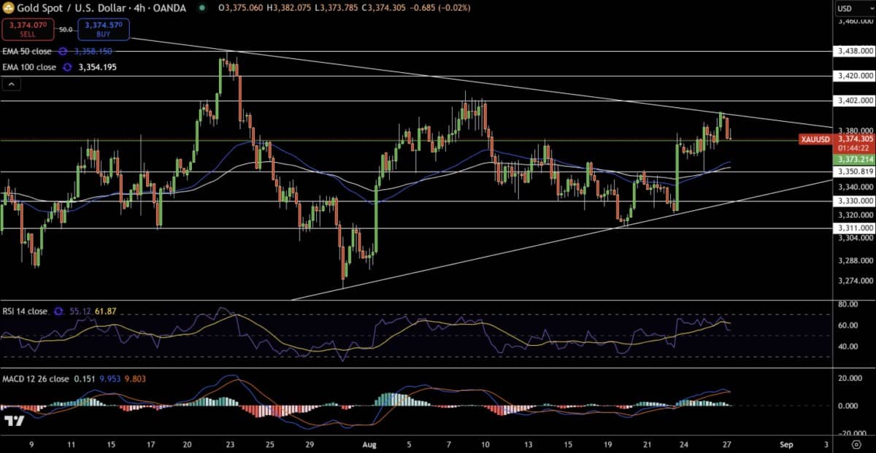Viewport: 876px width, 453px height.
Task: Click the EMA 100 indicator refresh icon
Action: click(67, 67)
